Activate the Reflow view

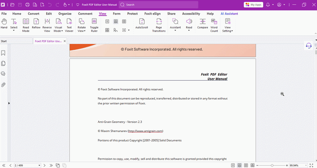coord(36,24)
